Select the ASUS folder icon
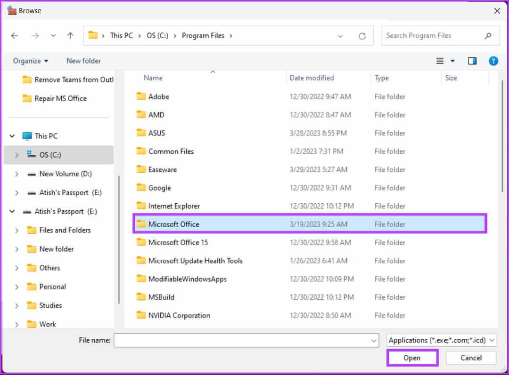Viewport: 509px width, 375px height. coord(141,133)
